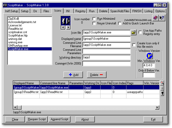This screenshot has width=172, height=128.
Task: Select uninsrg.dat in file list
Action: (x=30, y=39)
